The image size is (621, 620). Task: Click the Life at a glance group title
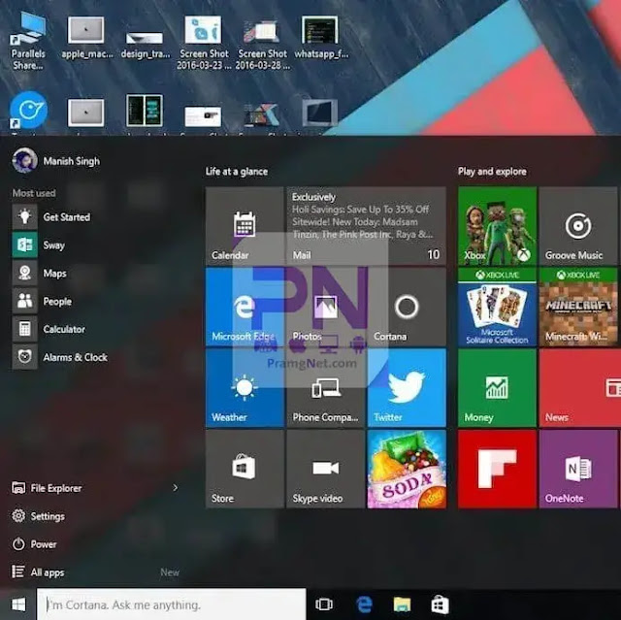[x=237, y=172]
